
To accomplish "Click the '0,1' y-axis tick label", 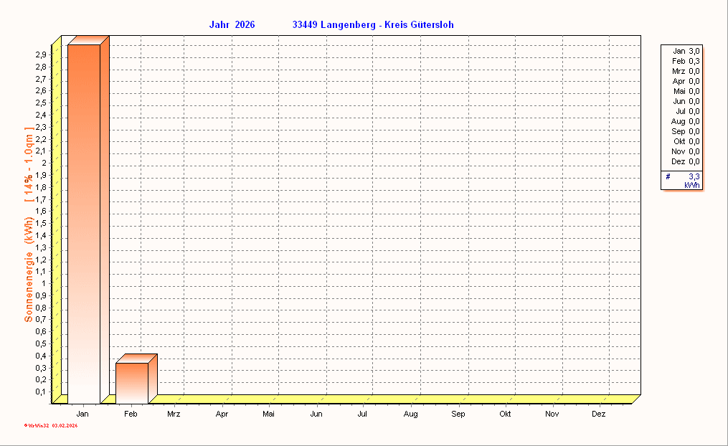I will pos(41,392).
